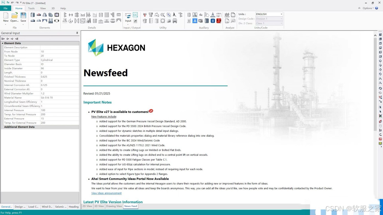
Task: Open the PDF export auxiliary icon
Action: coord(219,21)
